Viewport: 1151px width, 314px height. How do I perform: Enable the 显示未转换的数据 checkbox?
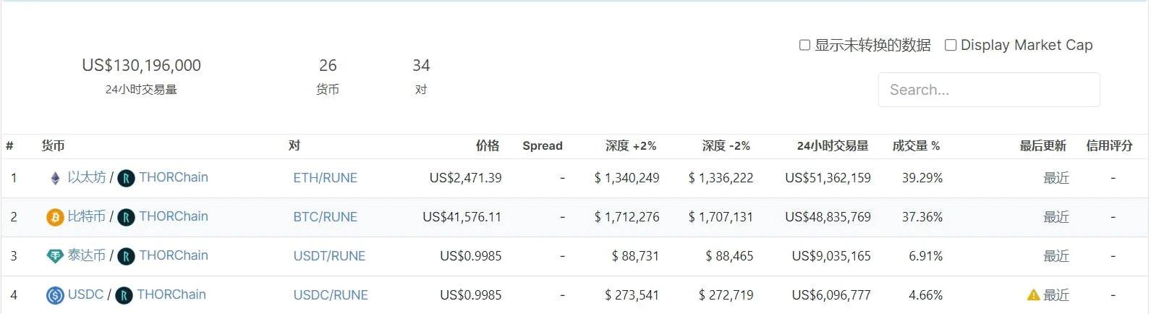pyautogui.click(x=804, y=45)
